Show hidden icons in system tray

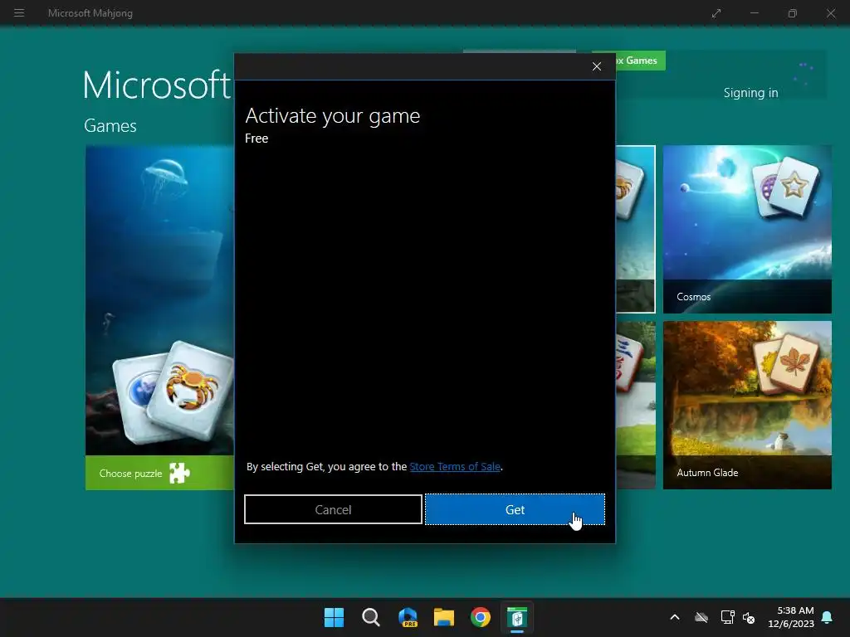[675, 617]
